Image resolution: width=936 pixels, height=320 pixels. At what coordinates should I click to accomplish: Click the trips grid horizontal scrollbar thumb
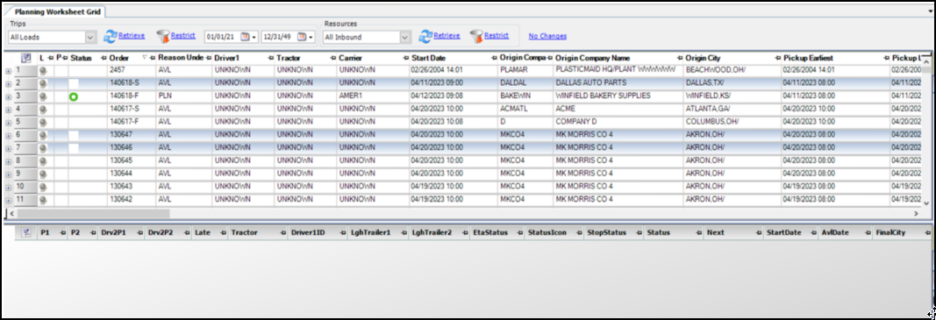93,213
